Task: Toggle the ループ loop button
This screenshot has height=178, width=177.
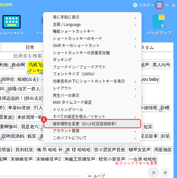Action: (96, 176)
